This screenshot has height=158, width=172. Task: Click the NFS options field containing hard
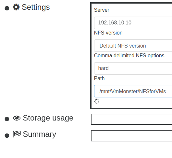coord(133,68)
